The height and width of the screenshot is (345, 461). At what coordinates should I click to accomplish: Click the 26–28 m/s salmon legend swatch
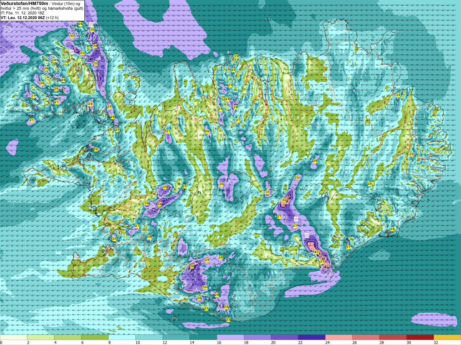point(366,337)
